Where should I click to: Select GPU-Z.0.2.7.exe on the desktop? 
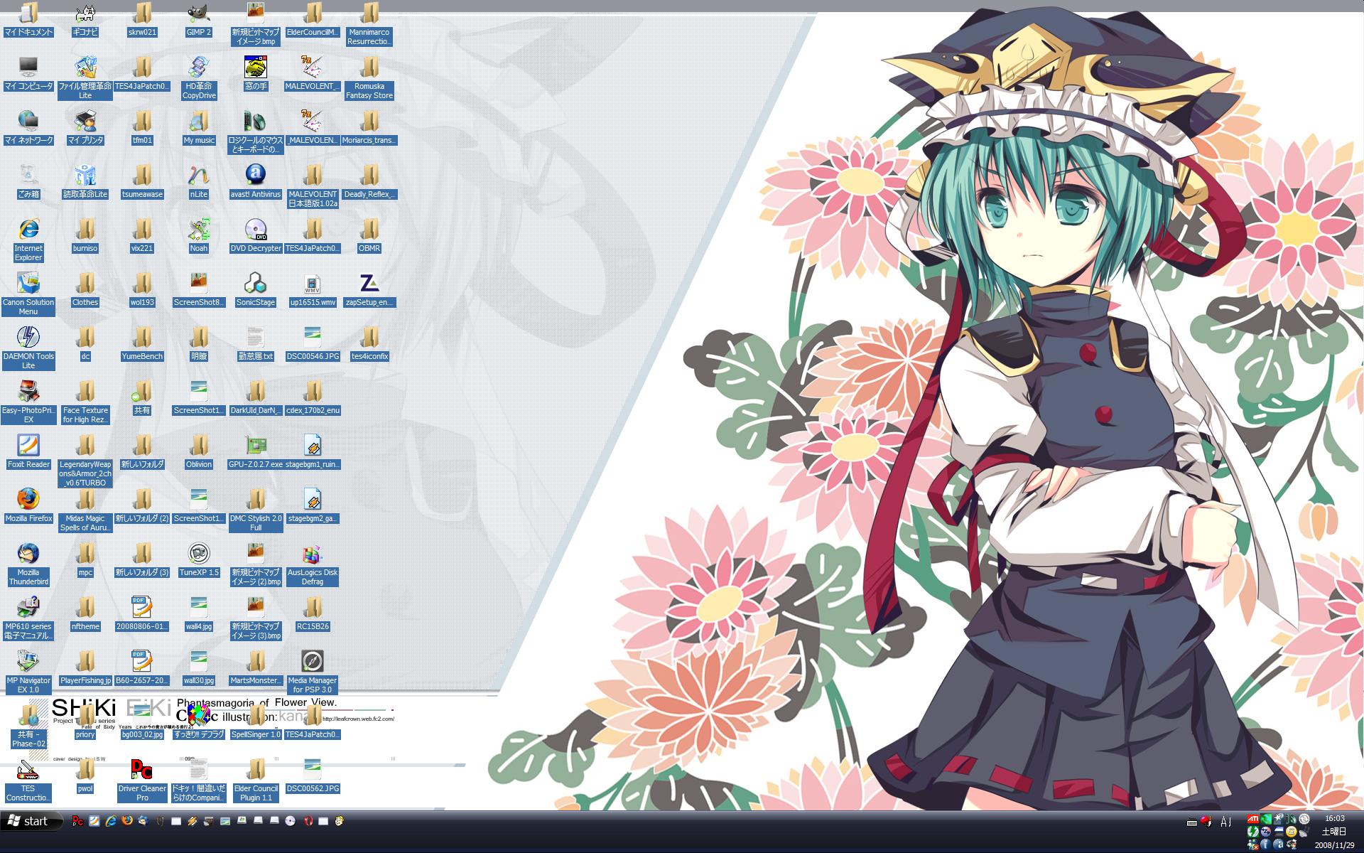click(256, 451)
